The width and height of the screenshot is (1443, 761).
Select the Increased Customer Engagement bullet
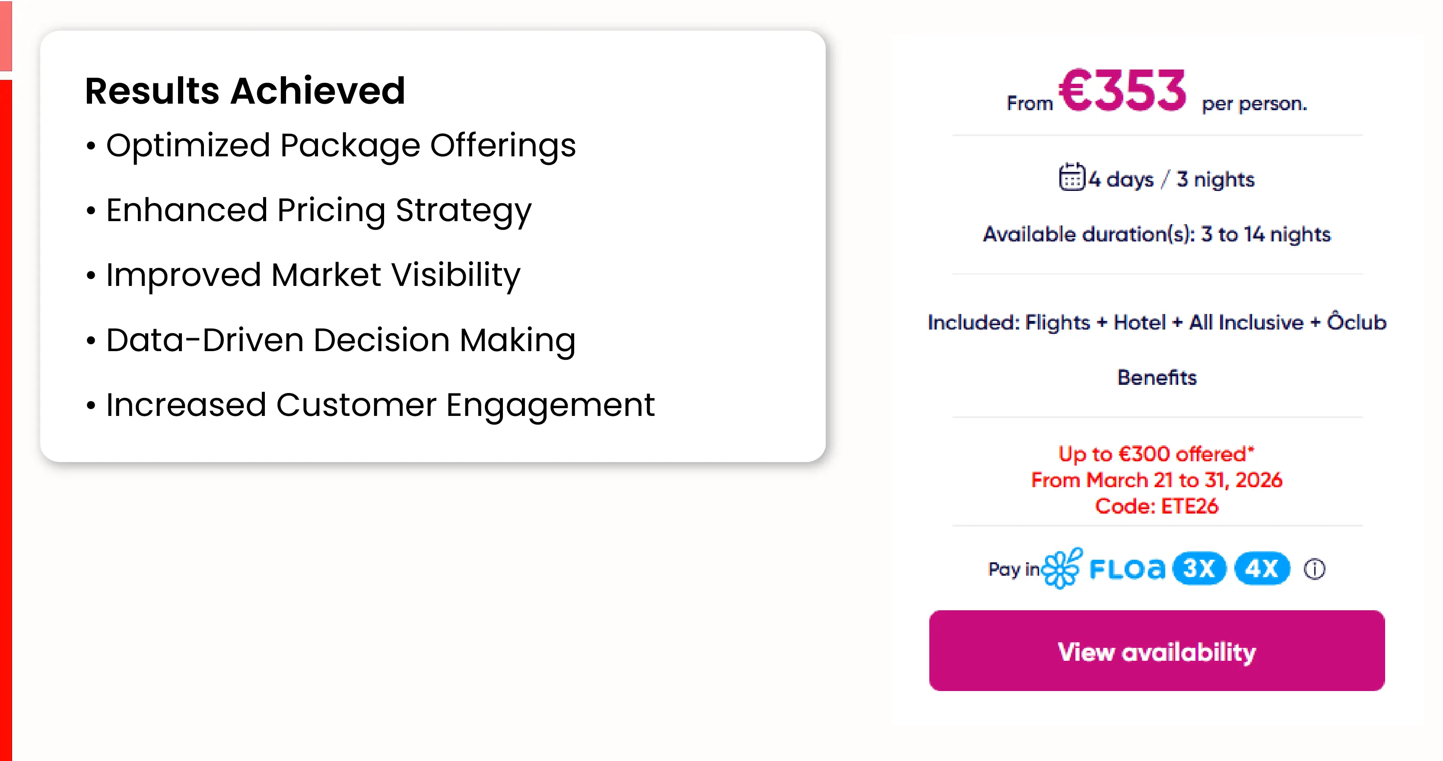[380, 405]
